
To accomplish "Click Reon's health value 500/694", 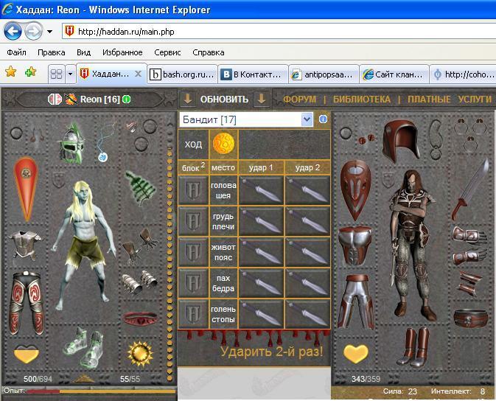I will click(38, 379).
